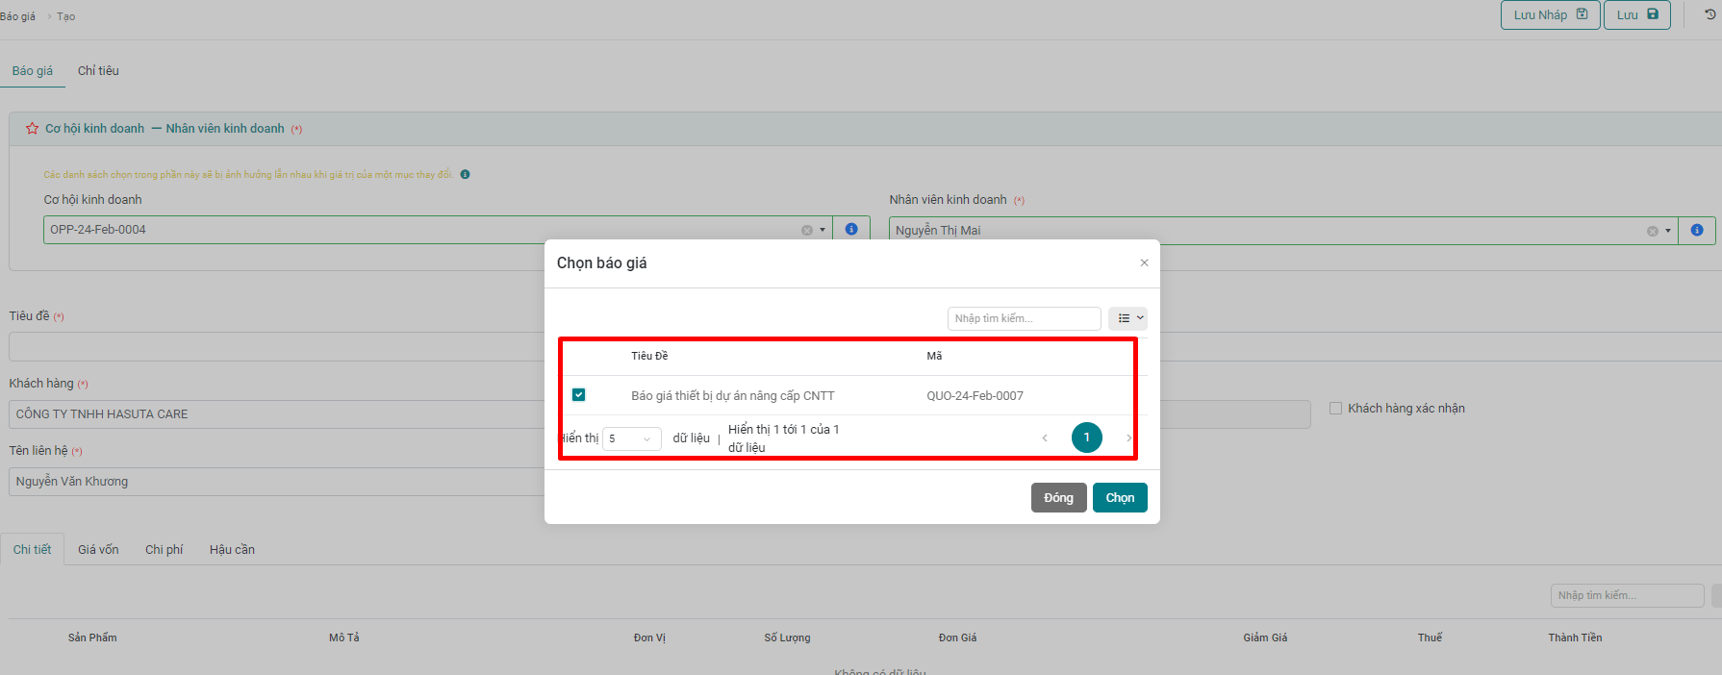Viewport: 1722px width, 675px height.
Task: Clear the OPP-24-Feb-0004 selection
Action: coord(806,231)
